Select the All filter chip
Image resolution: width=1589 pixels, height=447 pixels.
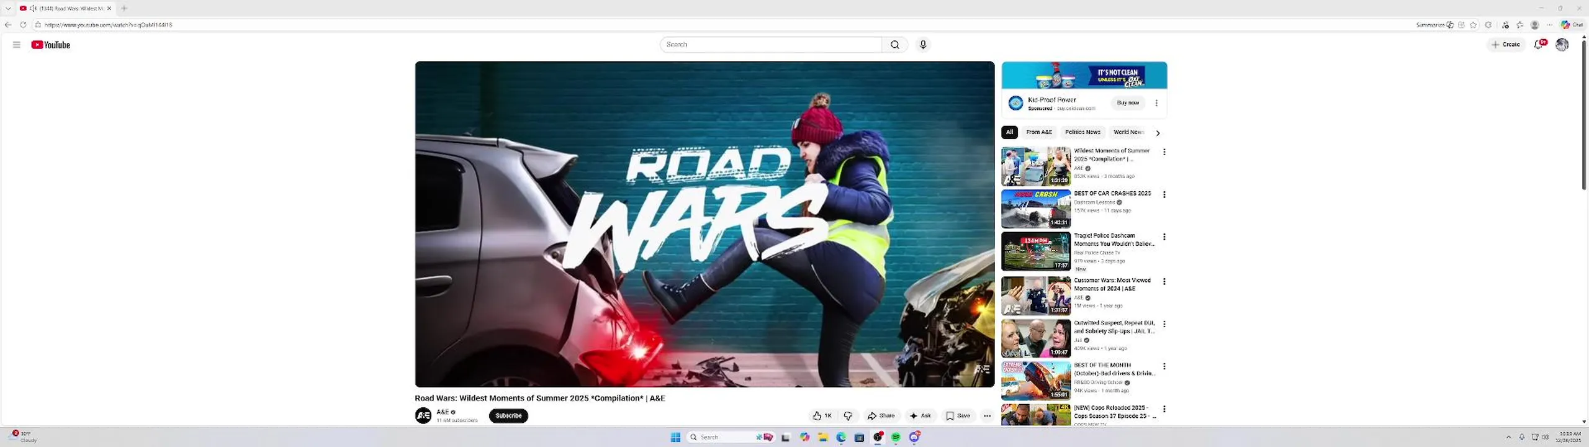coord(1009,132)
